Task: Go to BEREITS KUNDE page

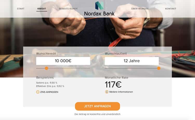Action: 68,9
